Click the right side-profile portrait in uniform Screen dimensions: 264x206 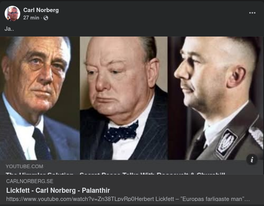tap(216, 98)
